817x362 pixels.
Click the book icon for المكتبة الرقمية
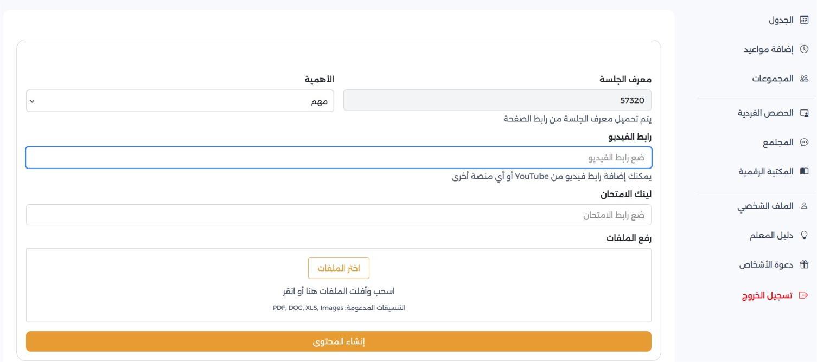coord(804,172)
